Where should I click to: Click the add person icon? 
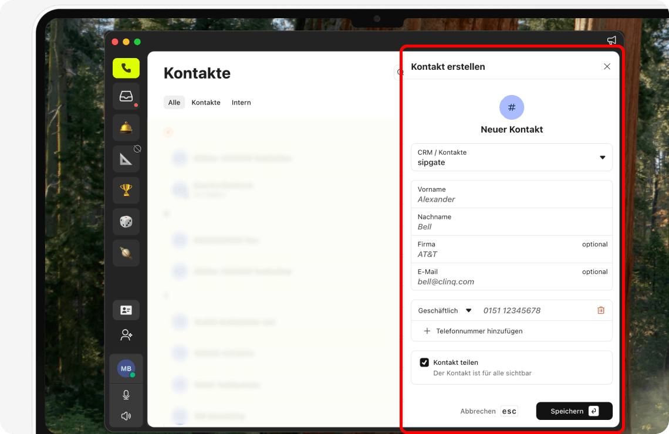coord(126,334)
